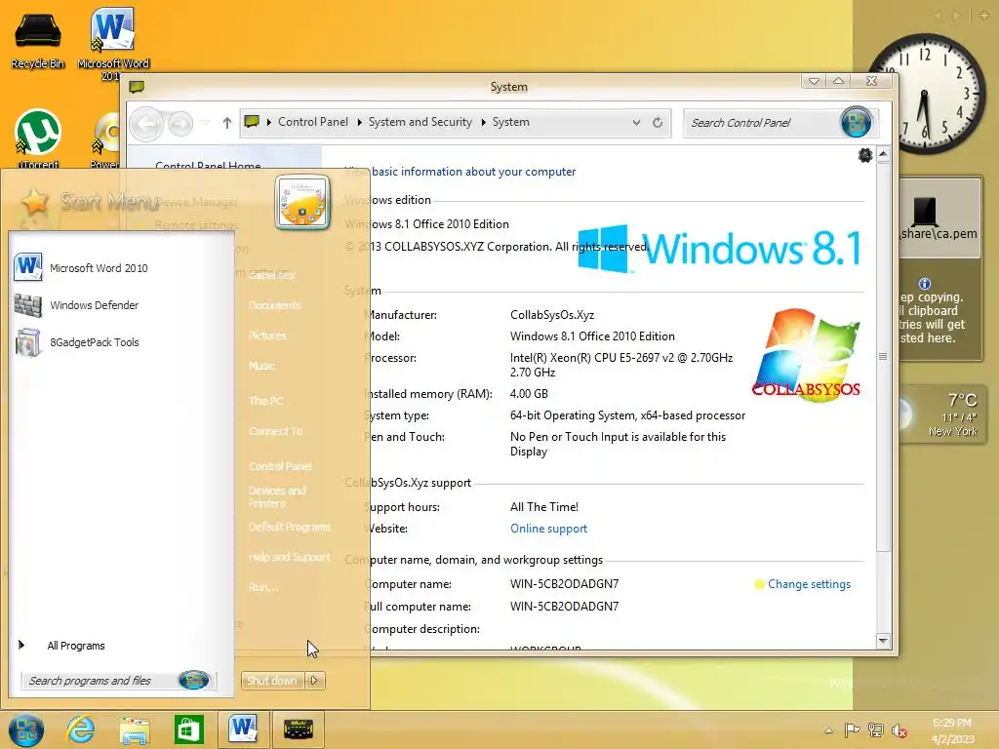The height and width of the screenshot is (749, 999).
Task: Click System and Security breadcrumb
Action: pos(420,122)
